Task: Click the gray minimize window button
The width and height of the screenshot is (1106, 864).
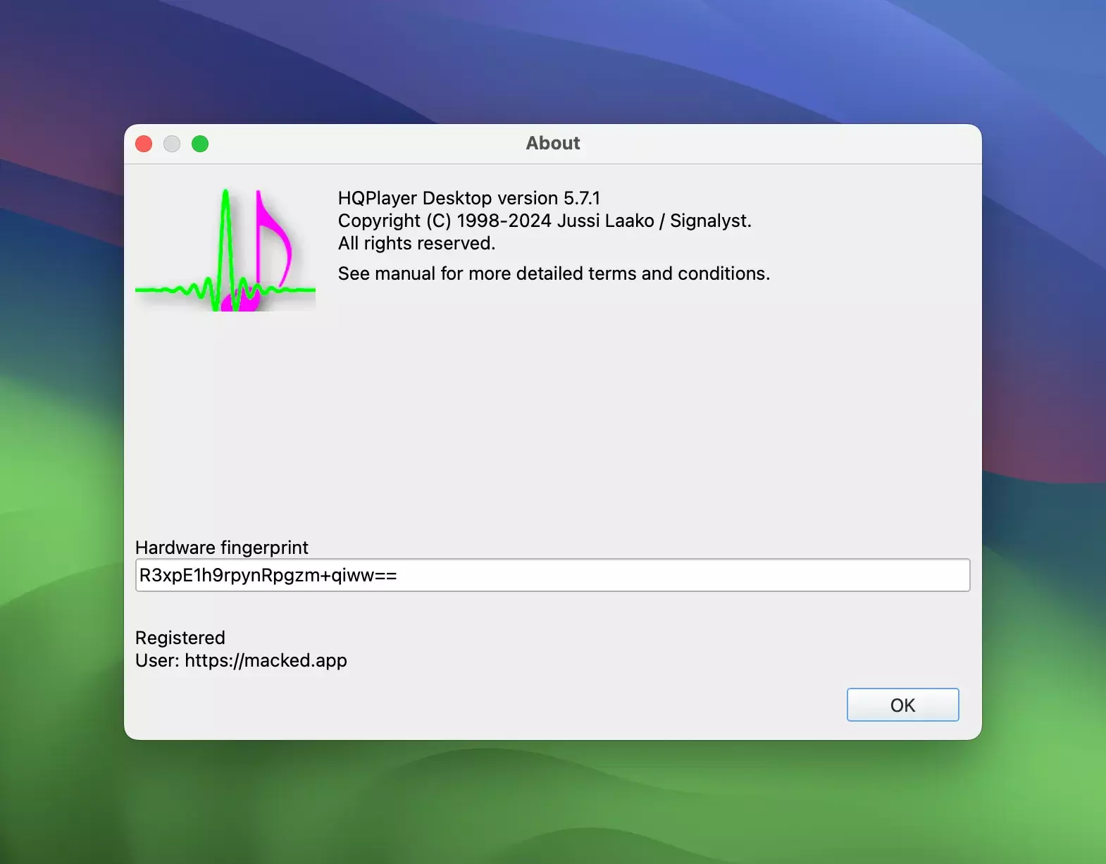Action: (172, 144)
